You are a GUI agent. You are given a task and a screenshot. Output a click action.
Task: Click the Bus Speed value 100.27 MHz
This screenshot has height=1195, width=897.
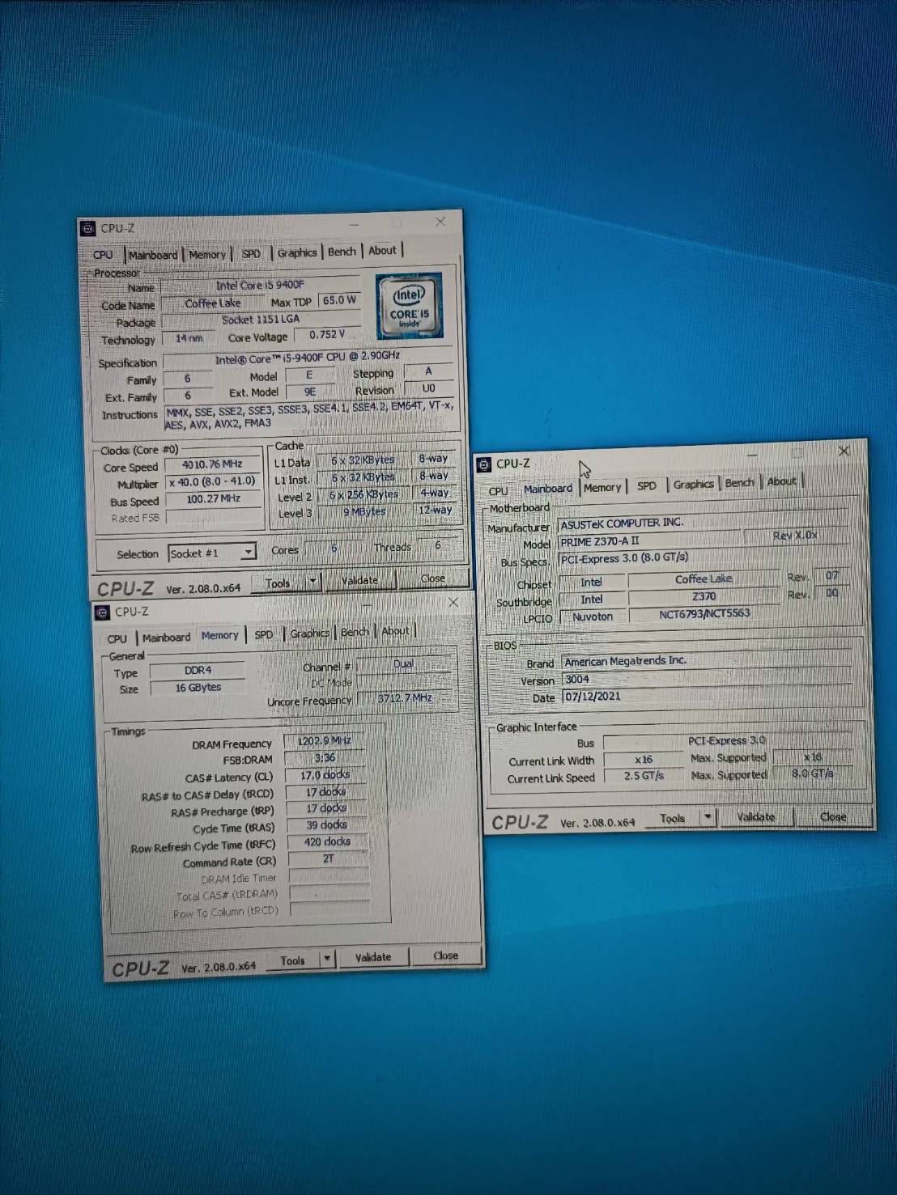point(213,499)
